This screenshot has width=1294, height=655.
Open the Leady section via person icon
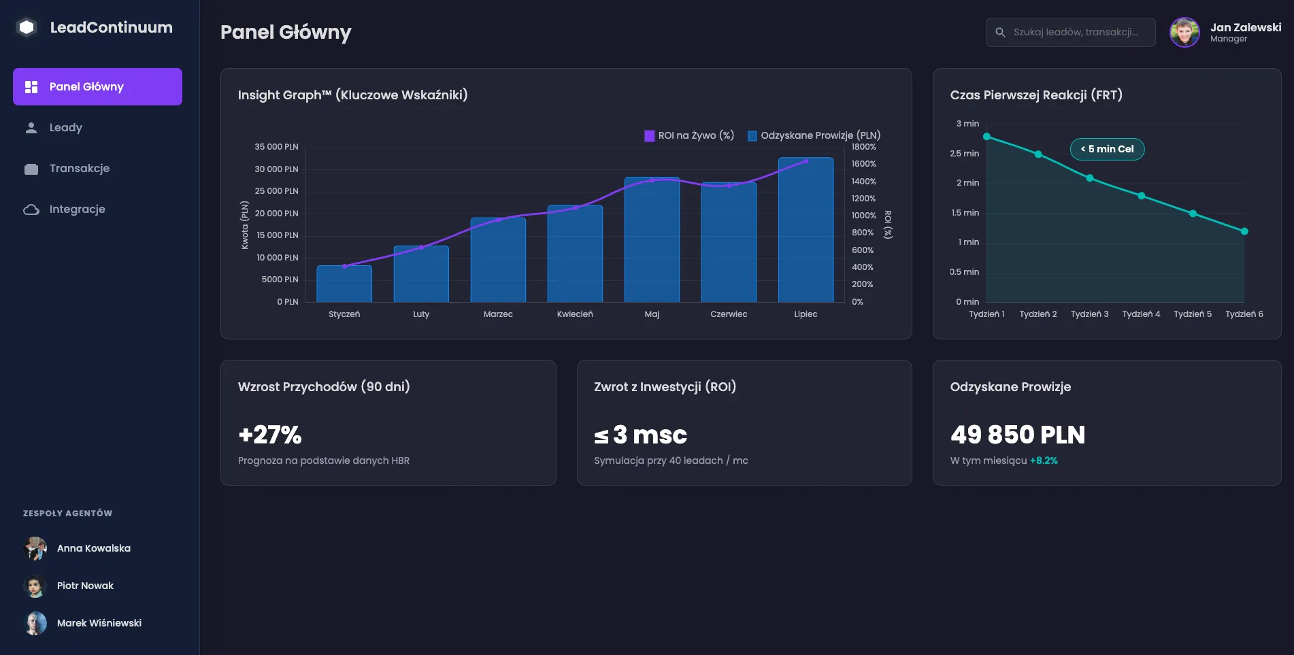tap(30, 127)
